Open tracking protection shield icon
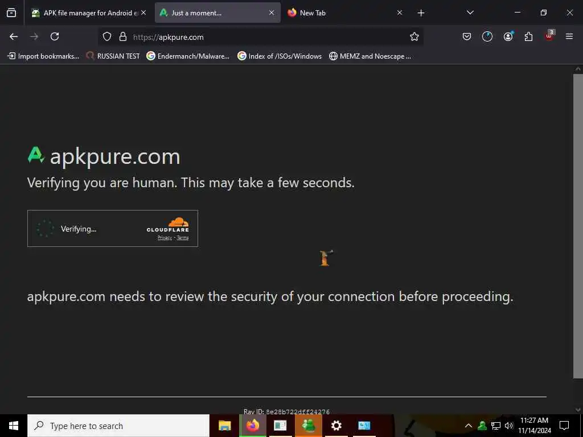This screenshot has height=437, width=583. coord(107,36)
